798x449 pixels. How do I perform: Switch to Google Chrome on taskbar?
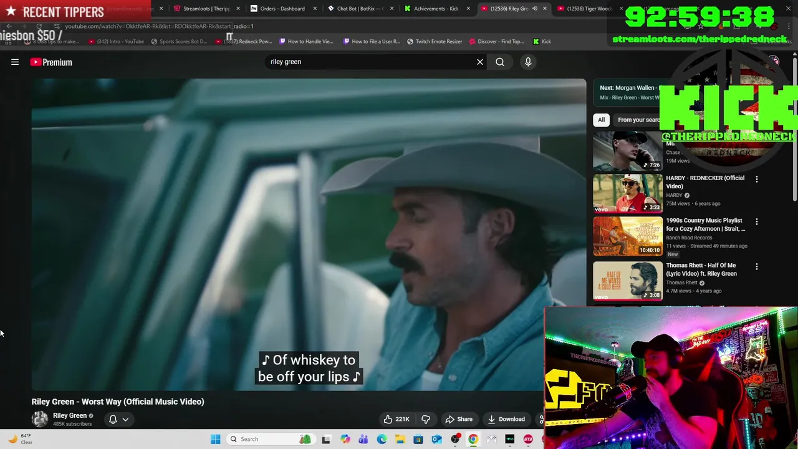(473, 439)
